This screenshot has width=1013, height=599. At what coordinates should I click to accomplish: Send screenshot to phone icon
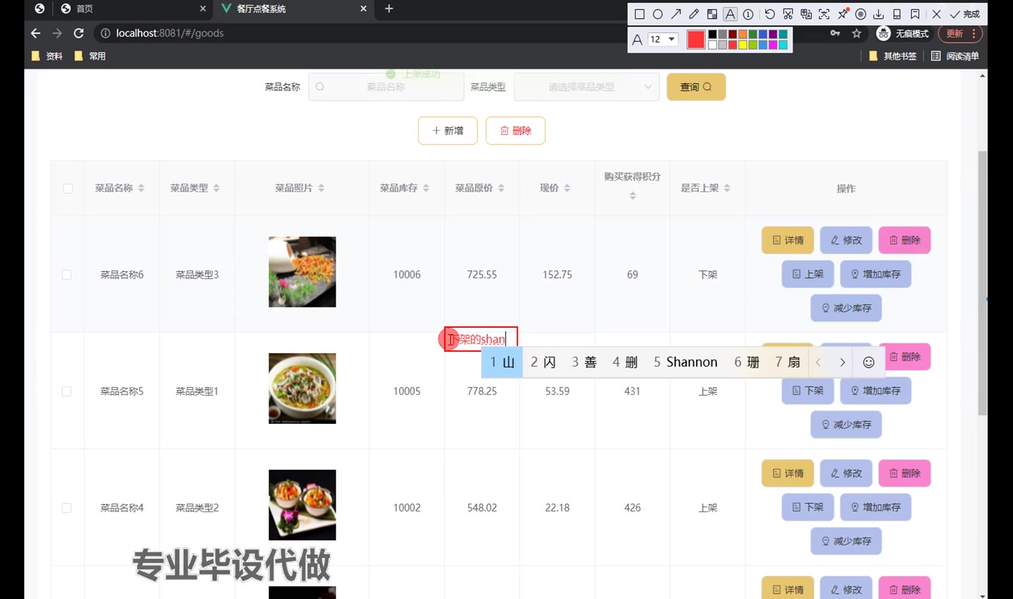(x=897, y=14)
